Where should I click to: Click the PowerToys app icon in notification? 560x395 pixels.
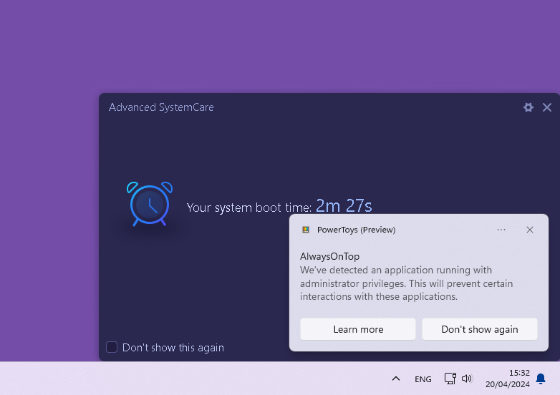pos(306,230)
